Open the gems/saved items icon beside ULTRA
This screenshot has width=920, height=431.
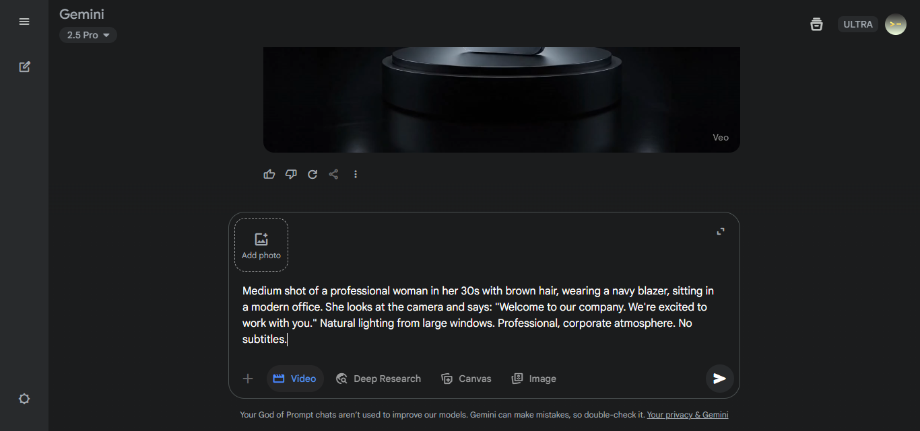(x=816, y=24)
